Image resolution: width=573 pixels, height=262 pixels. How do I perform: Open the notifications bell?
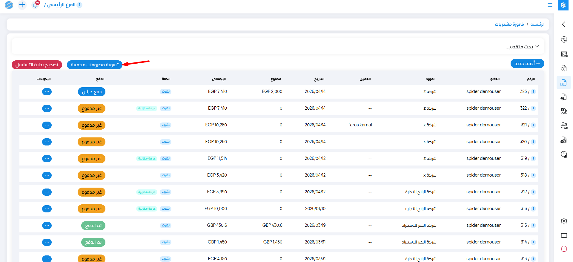point(36,5)
